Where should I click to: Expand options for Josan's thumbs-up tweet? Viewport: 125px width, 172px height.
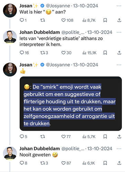pos(119,65)
